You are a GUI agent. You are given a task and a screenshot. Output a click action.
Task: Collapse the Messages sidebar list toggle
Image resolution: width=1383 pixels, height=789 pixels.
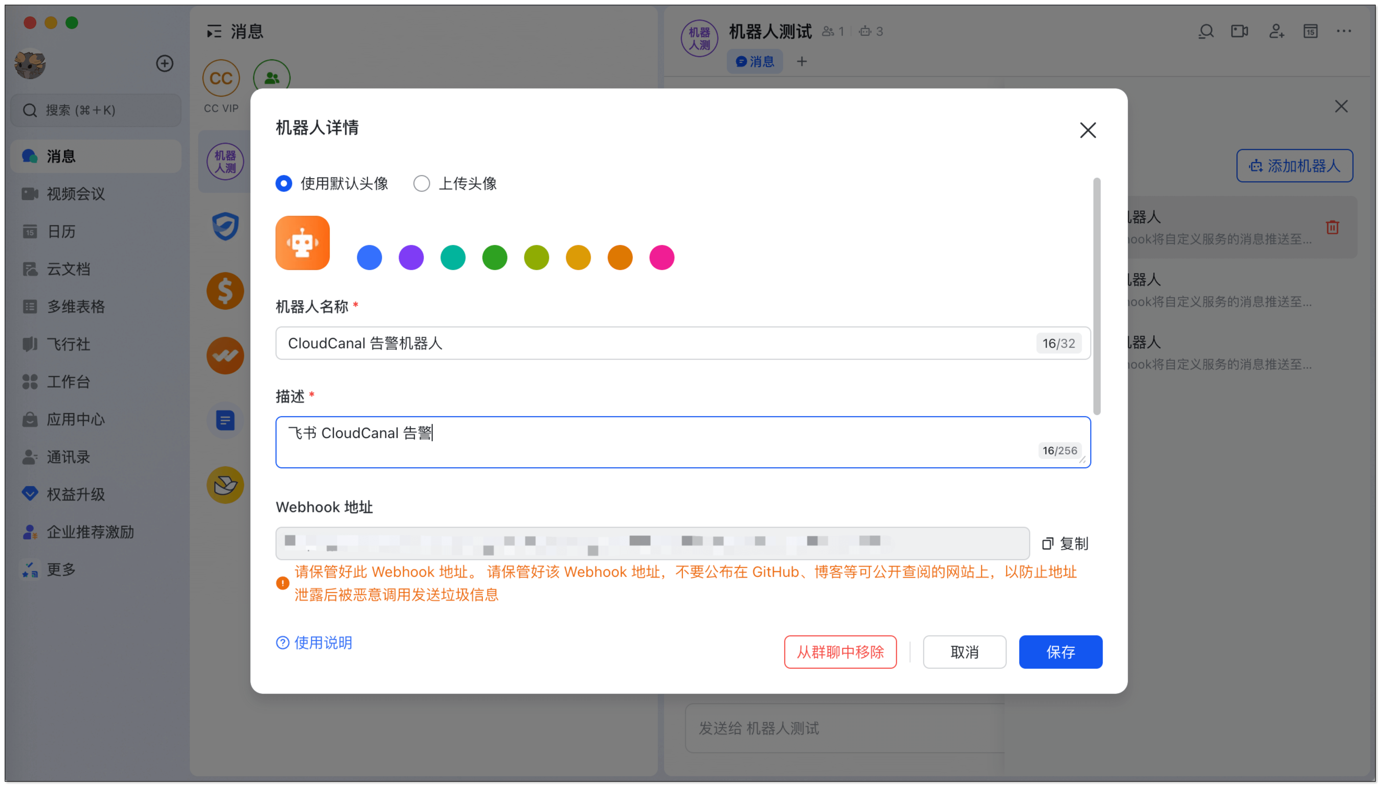click(x=214, y=31)
